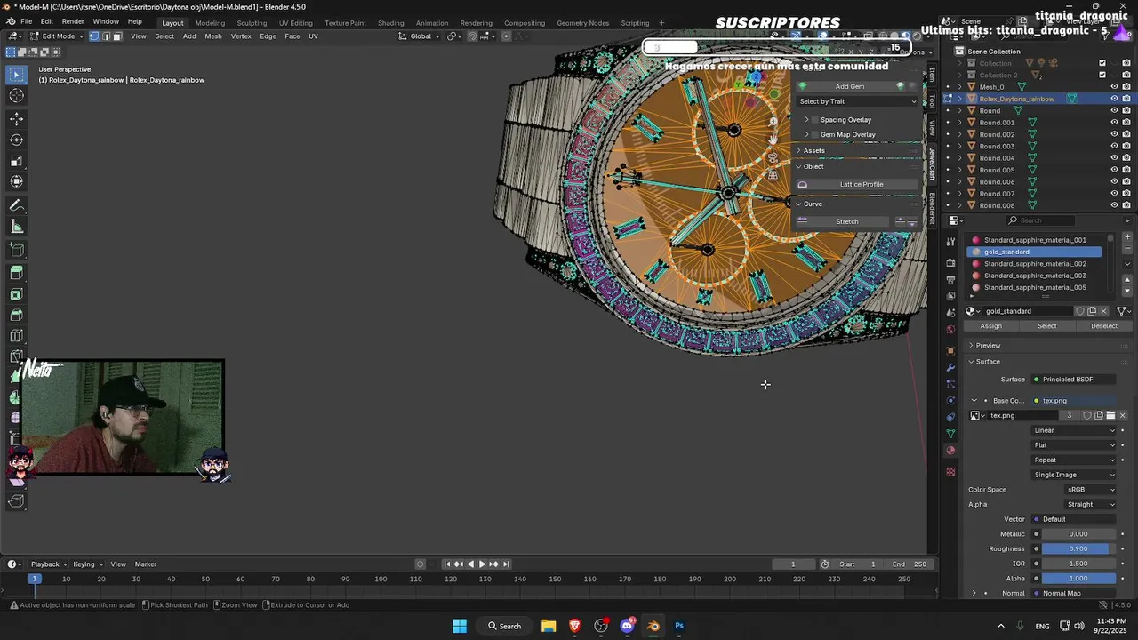Open the Select by Trait dropdown
The width and height of the screenshot is (1138, 640).
[x=857, y=101]
